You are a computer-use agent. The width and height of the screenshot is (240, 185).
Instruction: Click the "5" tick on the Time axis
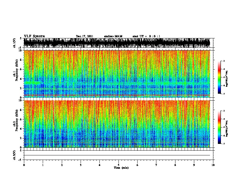coord(118,165)
